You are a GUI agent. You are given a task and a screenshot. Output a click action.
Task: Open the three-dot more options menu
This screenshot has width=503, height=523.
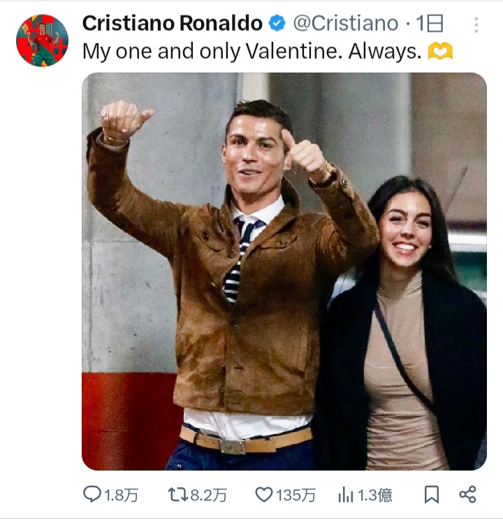pyautogui.click(x=476, y=25)
